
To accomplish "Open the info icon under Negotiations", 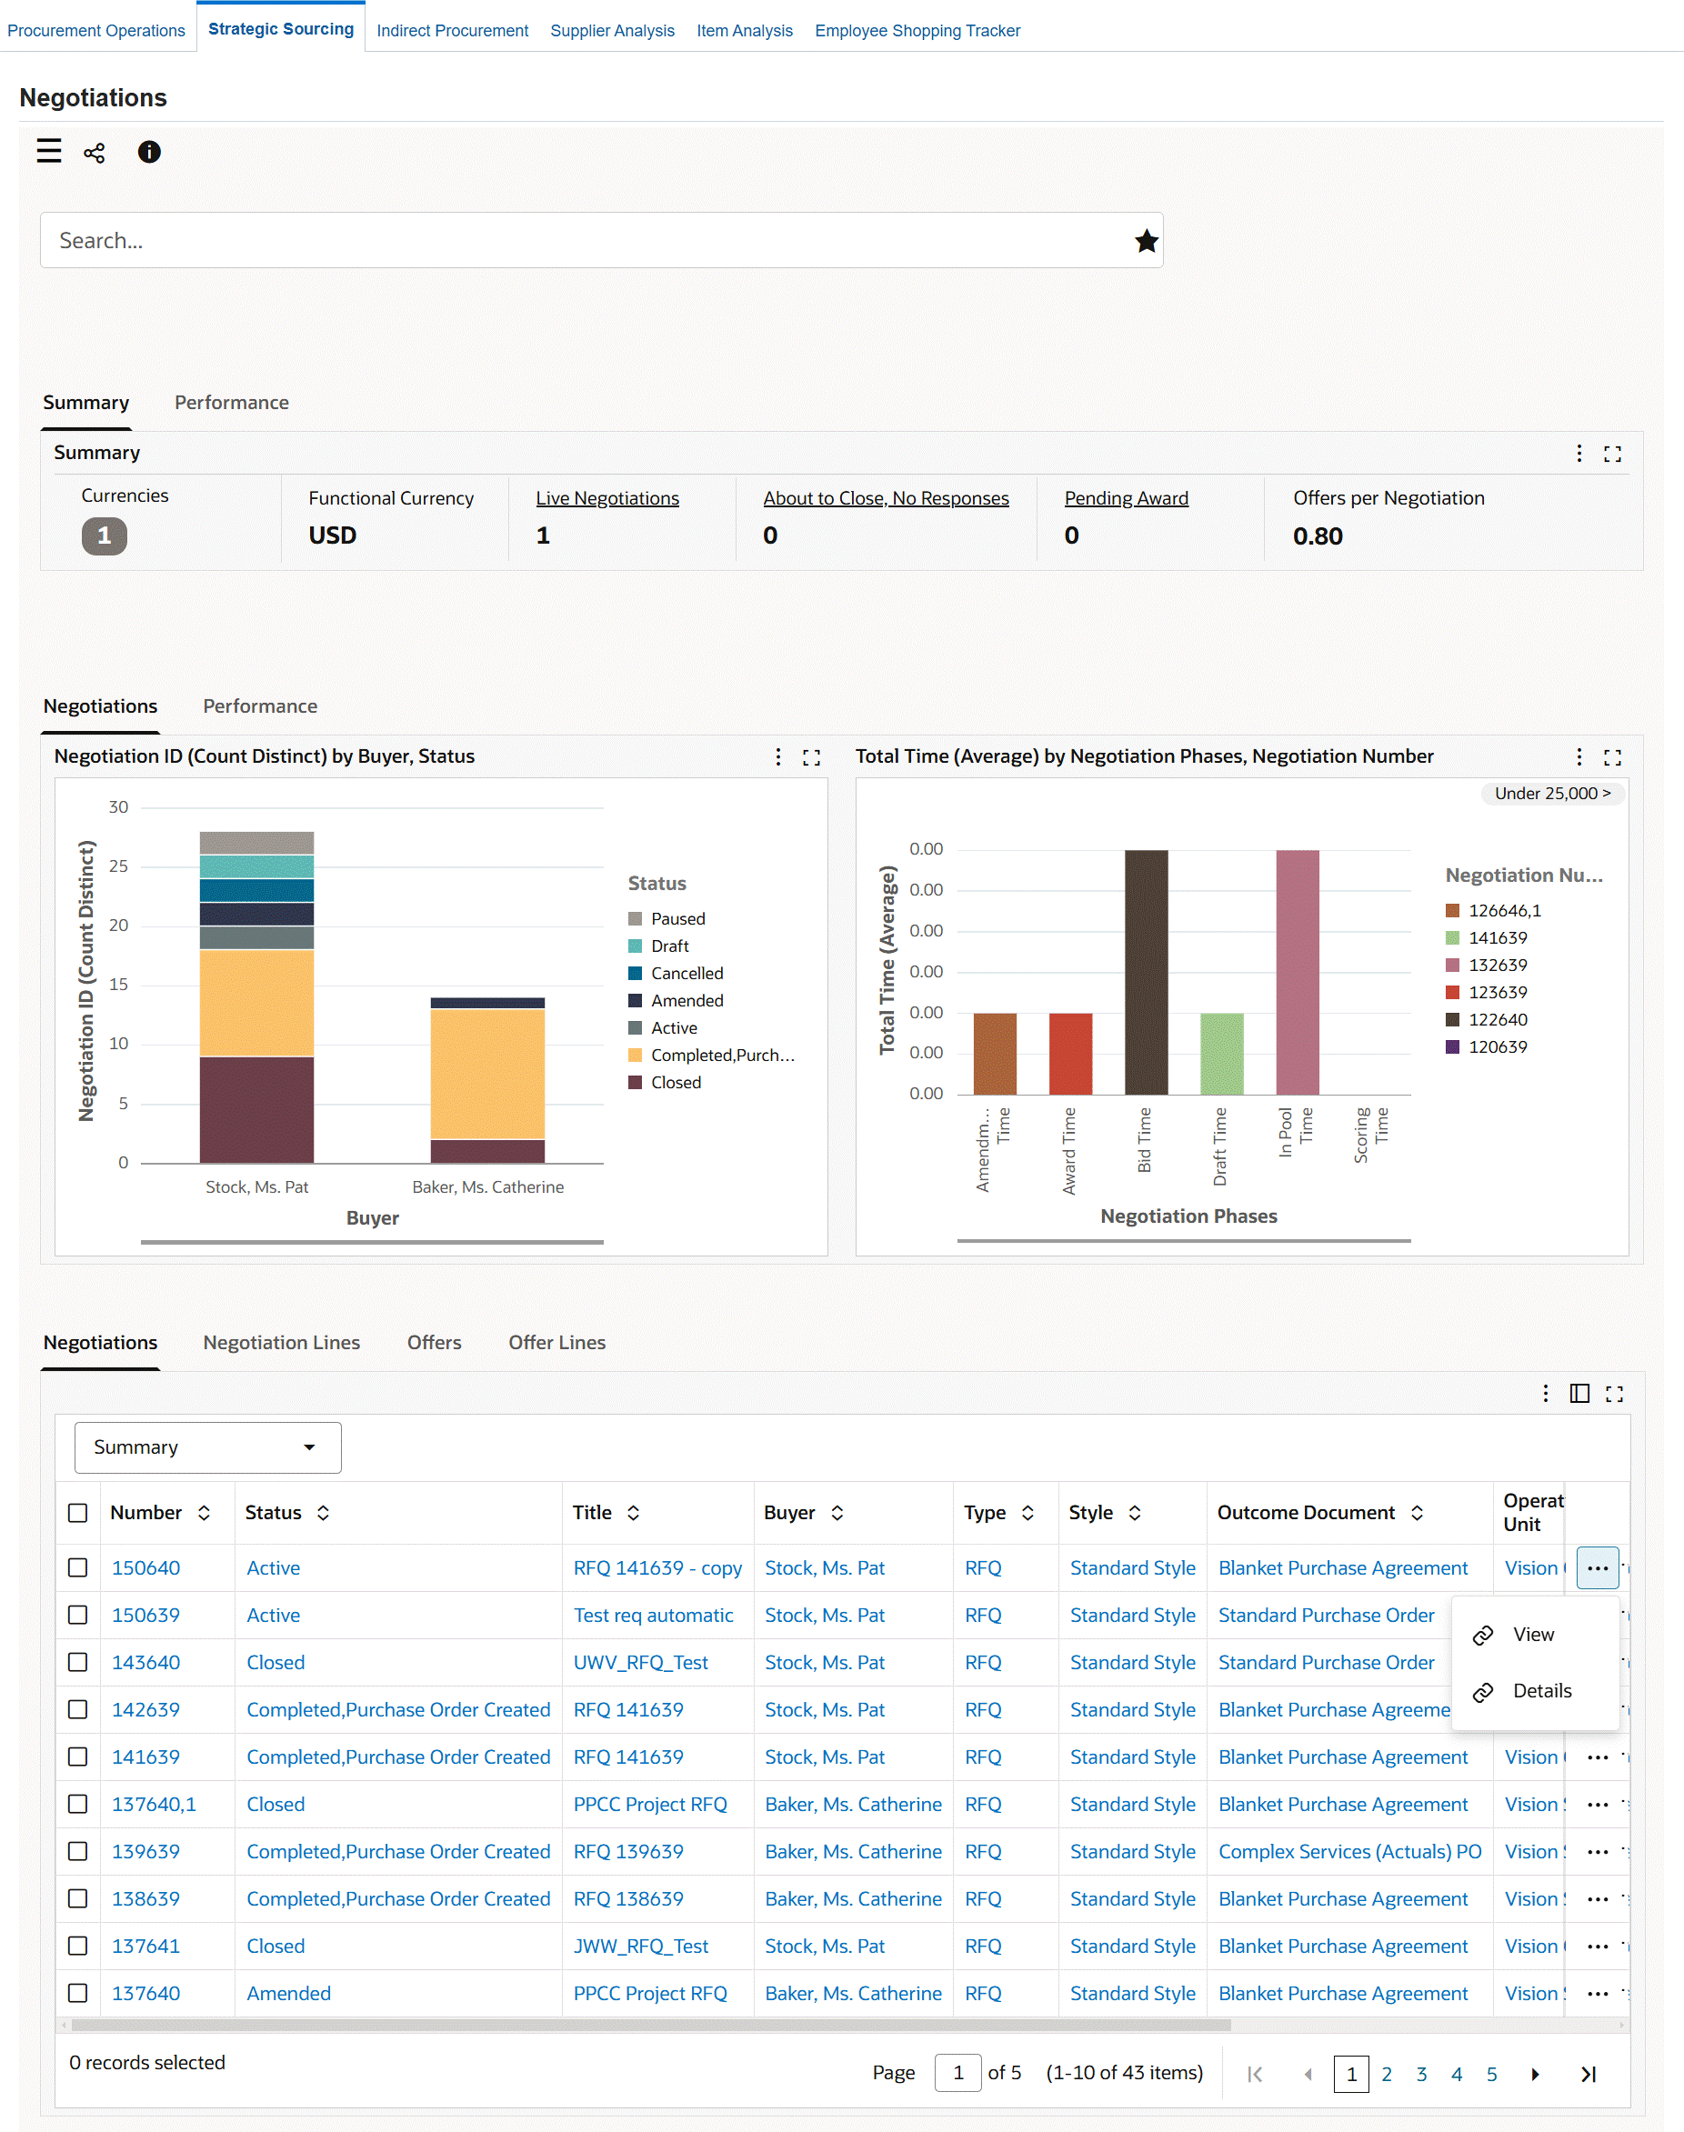I will pyautogui.click(x=149, y=152).
